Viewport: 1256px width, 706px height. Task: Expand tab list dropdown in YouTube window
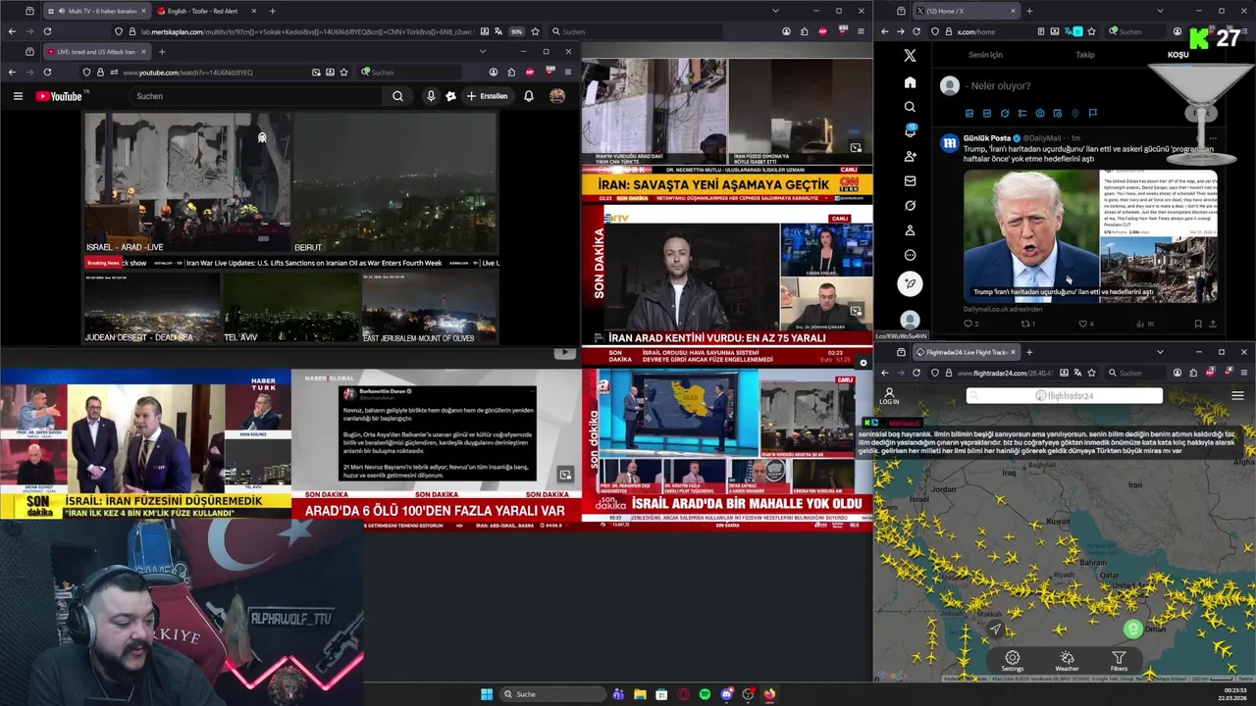482,51
